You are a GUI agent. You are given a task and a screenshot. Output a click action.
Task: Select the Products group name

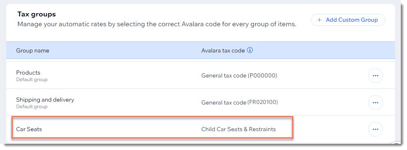(28, 73)
